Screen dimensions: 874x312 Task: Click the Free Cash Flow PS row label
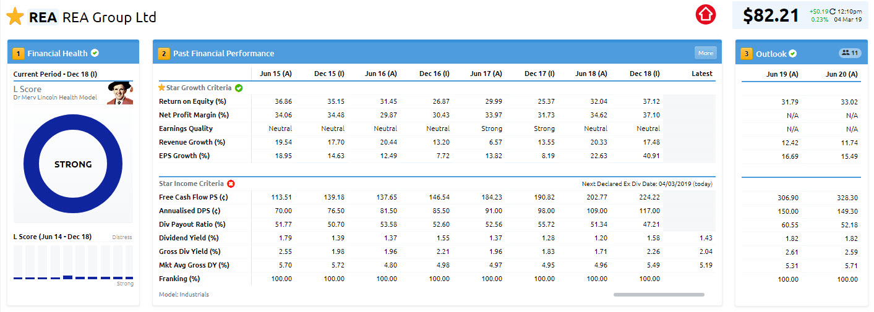click(194, 197)
